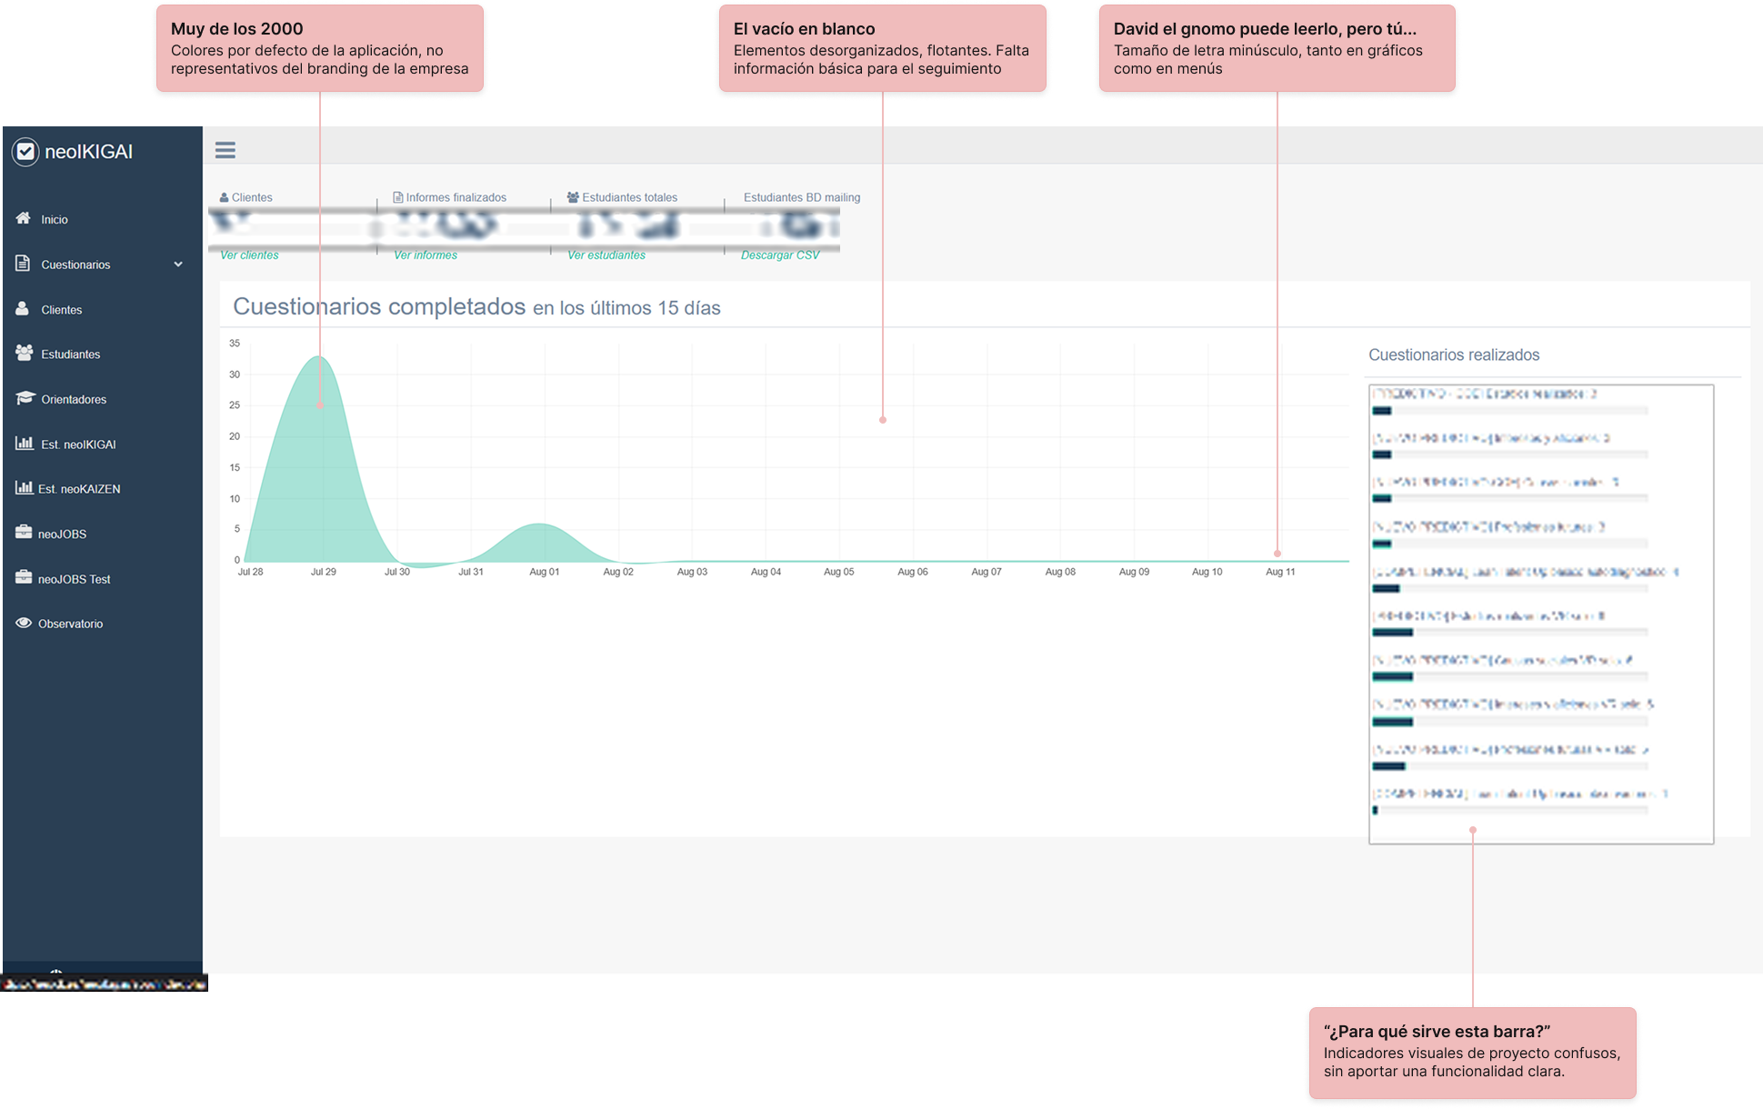1763x1109 pixels.
Task: Click first progress bar in Cuestionarios realizados
Action: [1382, 411]
